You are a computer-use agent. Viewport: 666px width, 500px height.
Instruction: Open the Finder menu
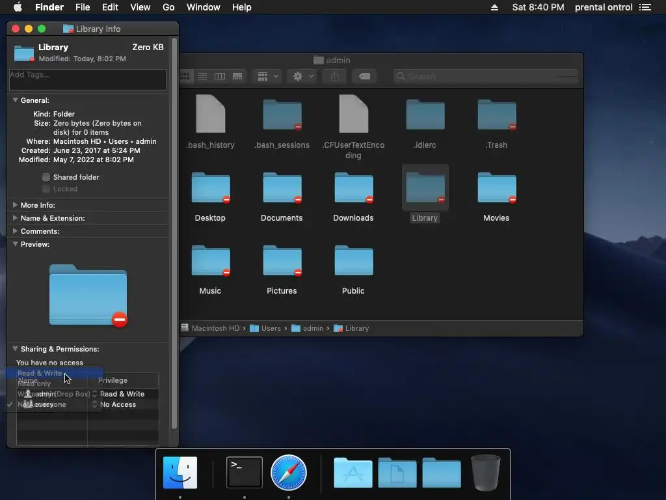49,7
